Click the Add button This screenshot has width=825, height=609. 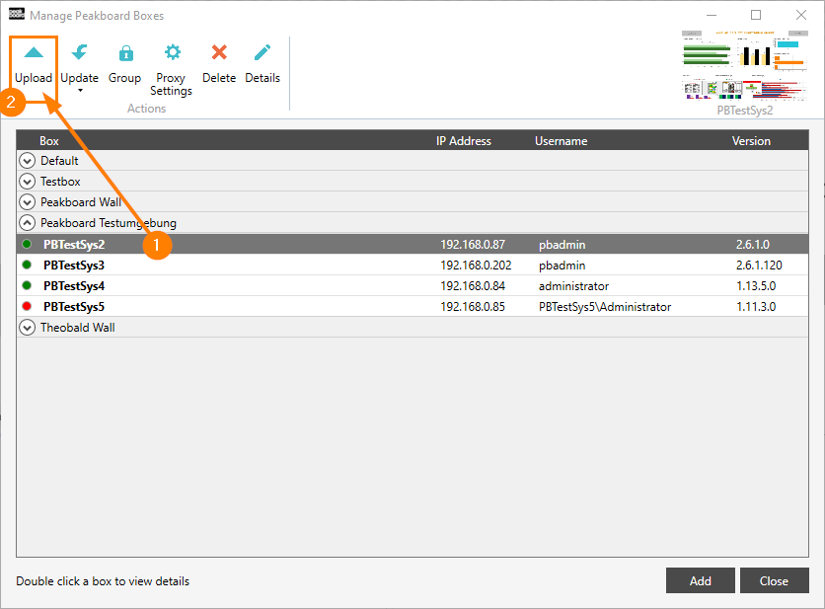pyautogui.click(x=701, y=580)
